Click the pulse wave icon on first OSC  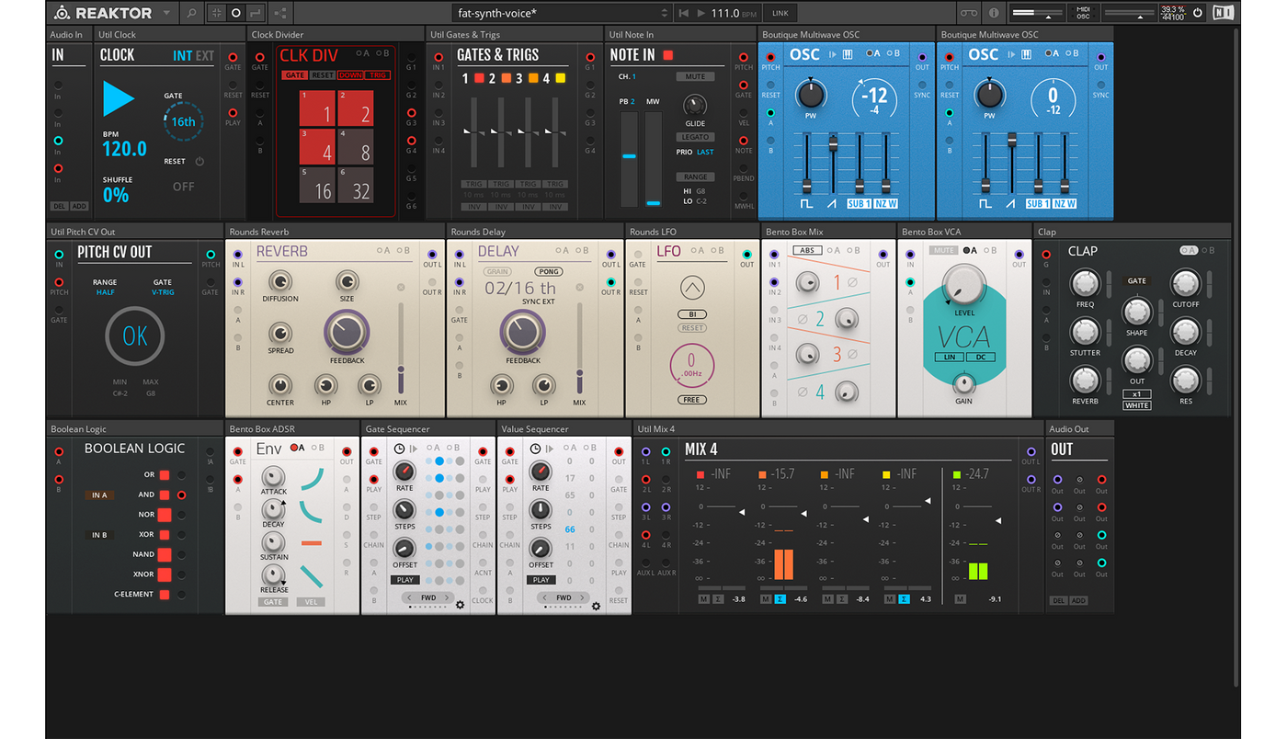[806, 202]
